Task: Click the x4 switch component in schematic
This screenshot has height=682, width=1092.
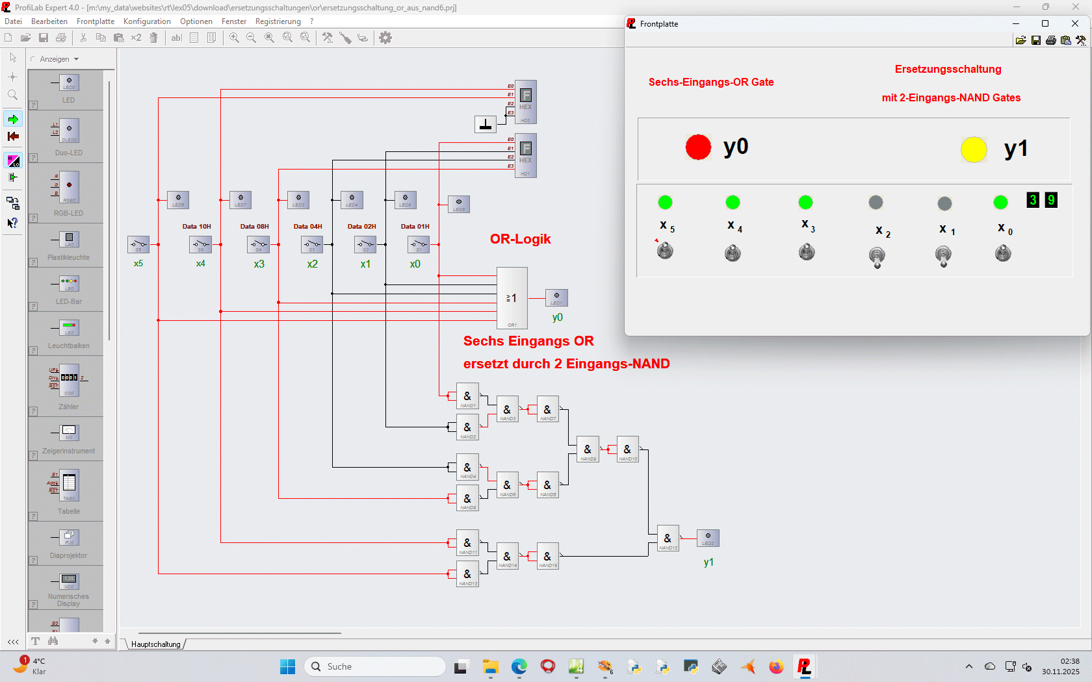Action: click(200, 244)
